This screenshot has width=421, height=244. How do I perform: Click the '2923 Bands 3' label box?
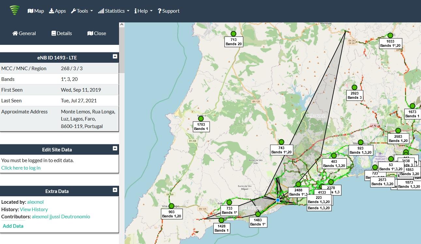354,95
